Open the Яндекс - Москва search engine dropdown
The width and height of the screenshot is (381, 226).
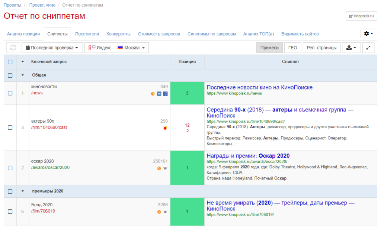tap(116, 48)
